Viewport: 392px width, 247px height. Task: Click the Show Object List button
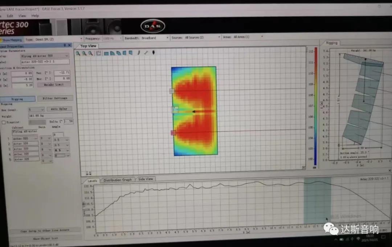coord(45,238)
